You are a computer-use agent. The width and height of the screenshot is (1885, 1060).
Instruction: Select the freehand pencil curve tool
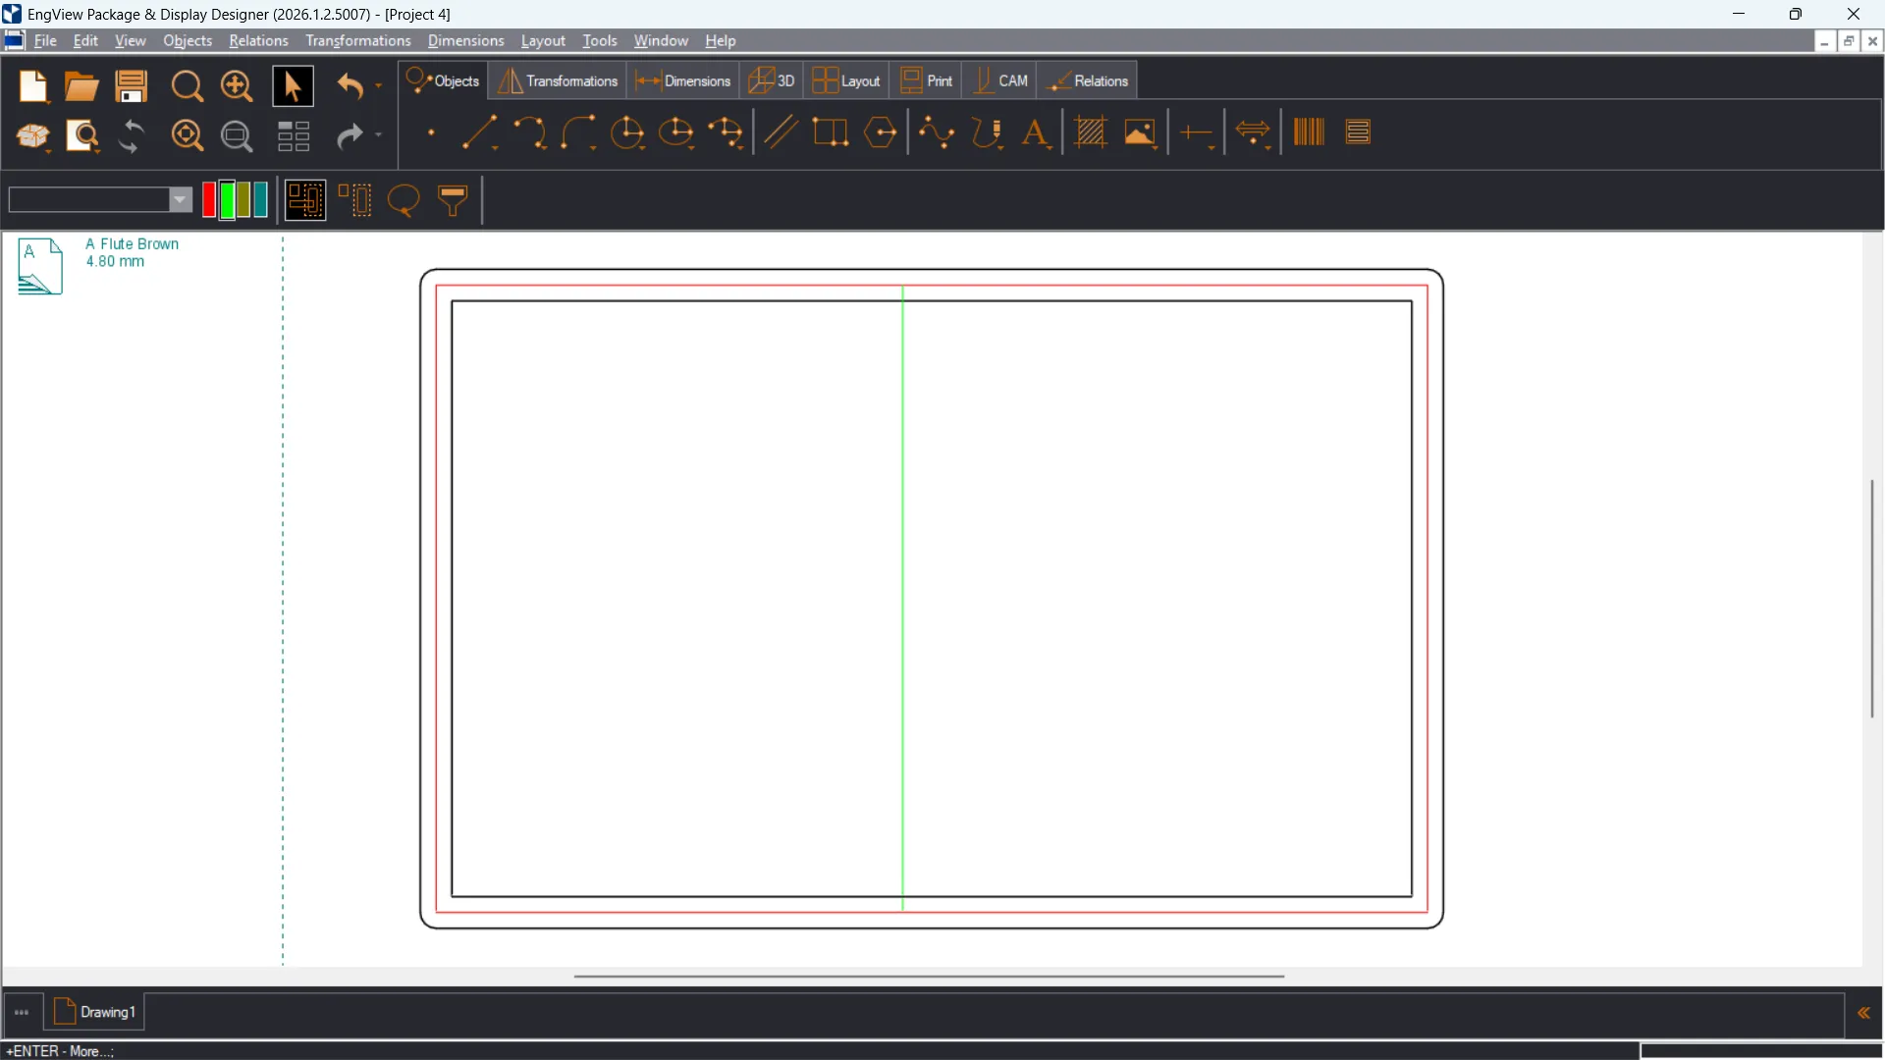pyautogui.click(x=987, y=132)
